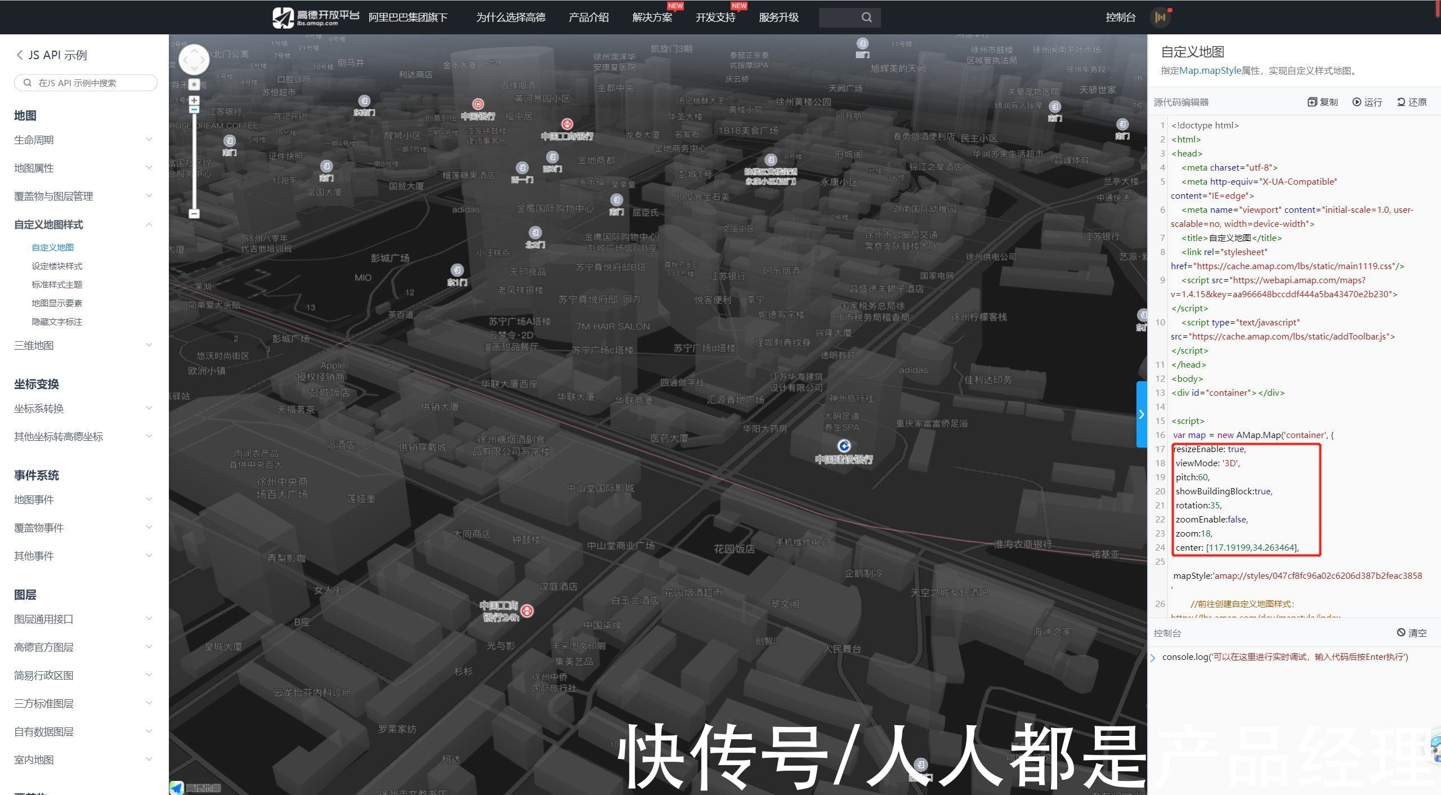Screen dimensions: 1441x795
Task: Zoom in with the map plus button
Action: click(x=194, y=100)
